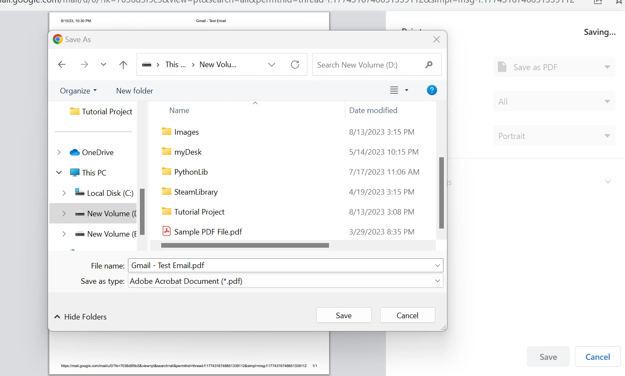Select Local Disk (C:) drive
The width and height of the screenshot is (625, 376).
104,193
